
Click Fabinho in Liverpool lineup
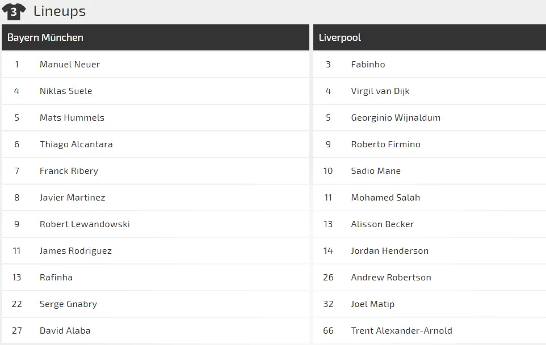pos(368,65)
